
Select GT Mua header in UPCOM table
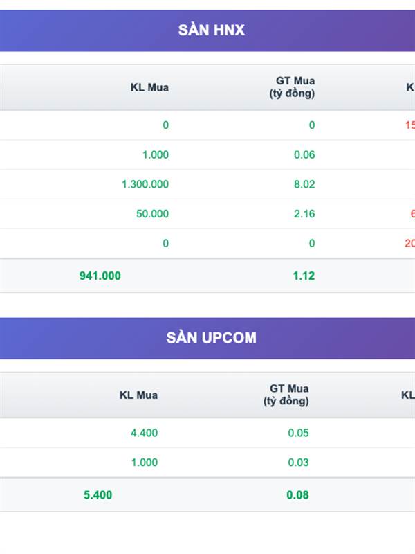pos(286,395)
